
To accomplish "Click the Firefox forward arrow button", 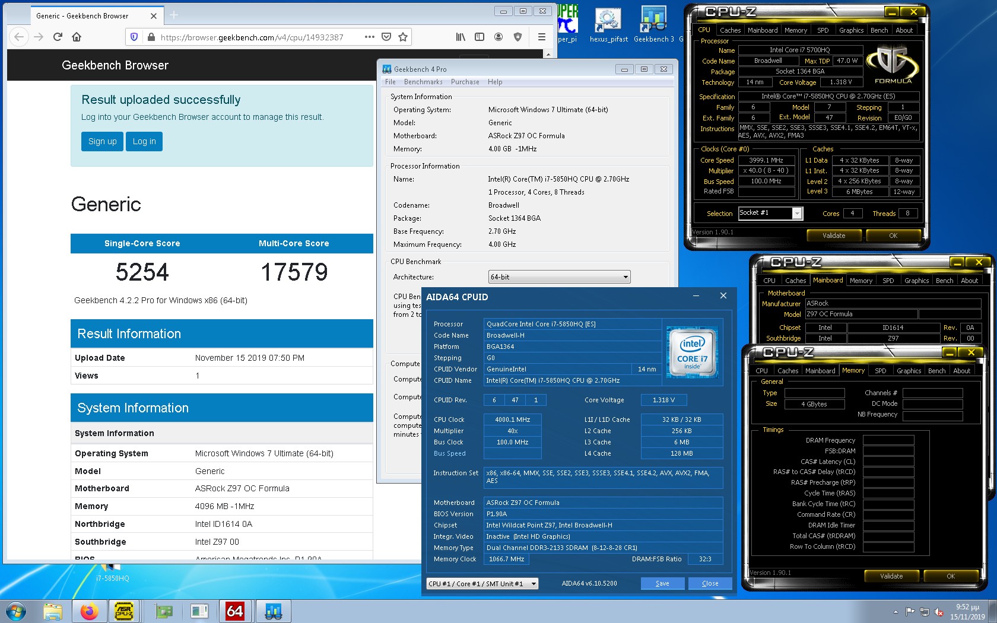I will 39,37.
